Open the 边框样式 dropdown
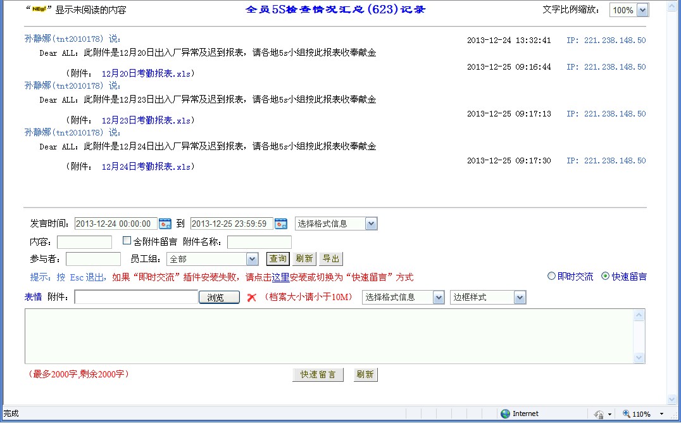 click(x=520, y=298)
